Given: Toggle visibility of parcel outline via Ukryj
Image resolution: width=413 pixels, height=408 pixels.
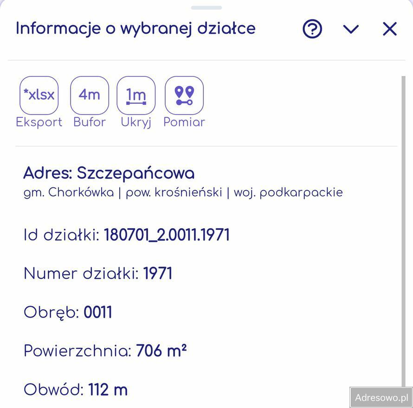Looking at the screenshot, I should [136, 95].
